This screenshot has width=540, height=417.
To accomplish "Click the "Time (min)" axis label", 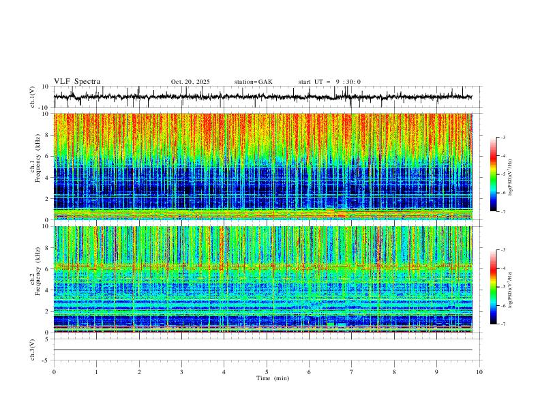I will click(x=273, y=378).
